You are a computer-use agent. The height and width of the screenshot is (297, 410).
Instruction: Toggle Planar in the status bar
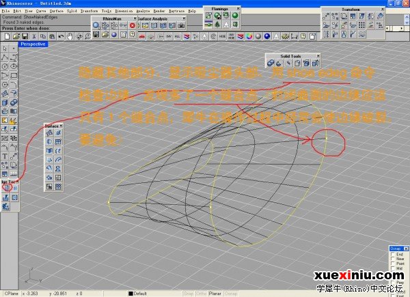tap(215, 294)
